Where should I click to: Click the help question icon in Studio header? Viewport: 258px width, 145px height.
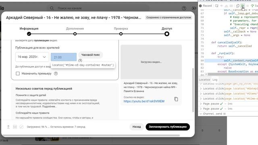[x=184, y=8]
